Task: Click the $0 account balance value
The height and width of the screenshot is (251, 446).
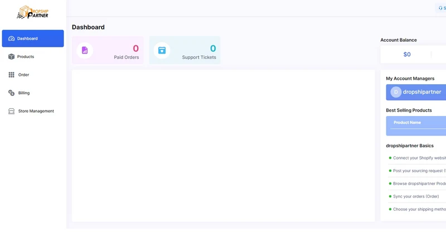Action: (x=407, y=54)
